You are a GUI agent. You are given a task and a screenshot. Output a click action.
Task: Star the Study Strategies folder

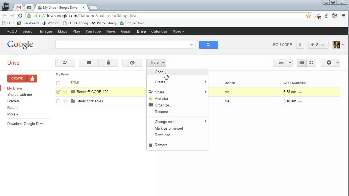[65, 101]
